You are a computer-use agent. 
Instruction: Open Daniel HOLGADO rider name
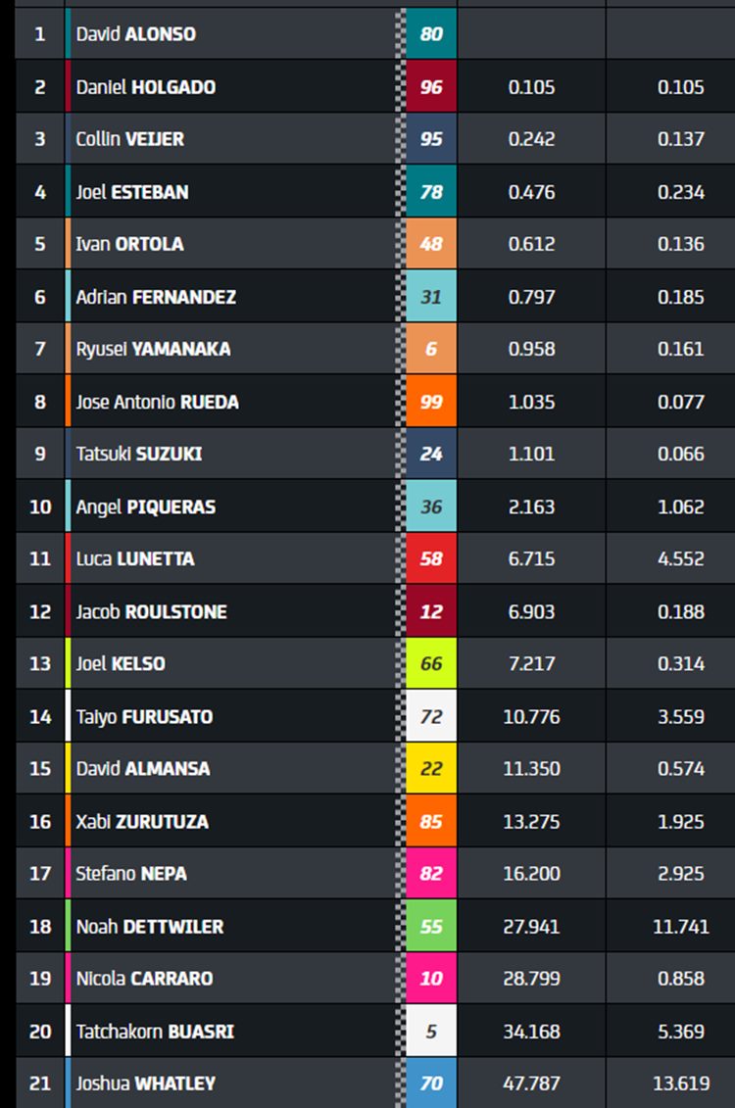tap(146, 87)
